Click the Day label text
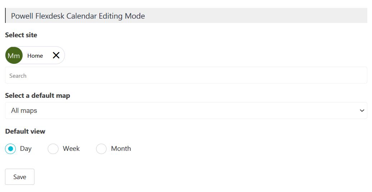The image size is (372, 192). pos(25,149)
